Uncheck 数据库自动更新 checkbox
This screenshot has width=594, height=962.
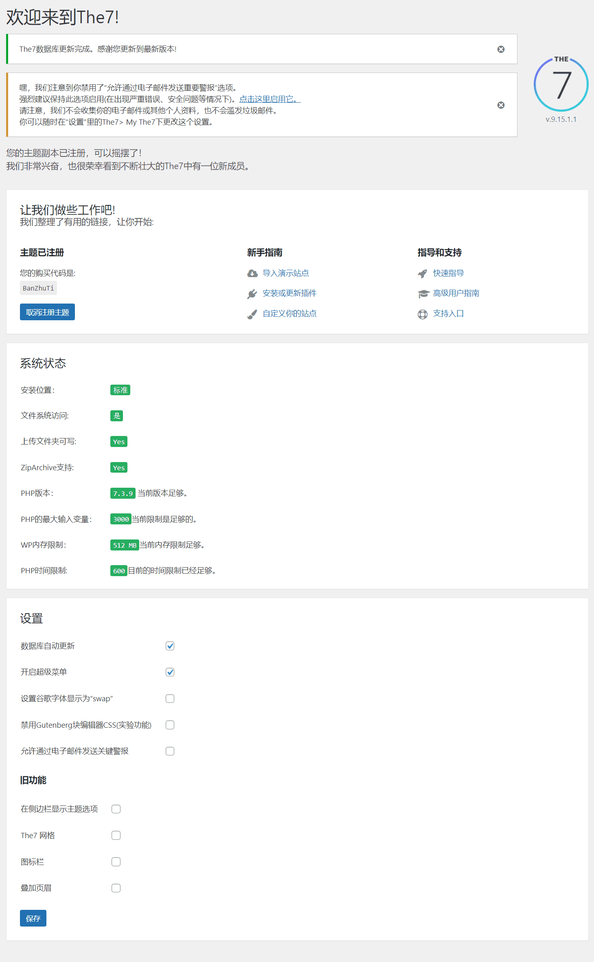point(170,646)
